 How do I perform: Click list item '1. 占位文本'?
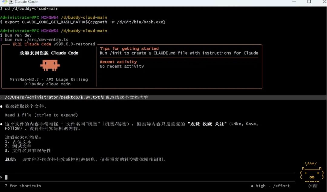18,142
